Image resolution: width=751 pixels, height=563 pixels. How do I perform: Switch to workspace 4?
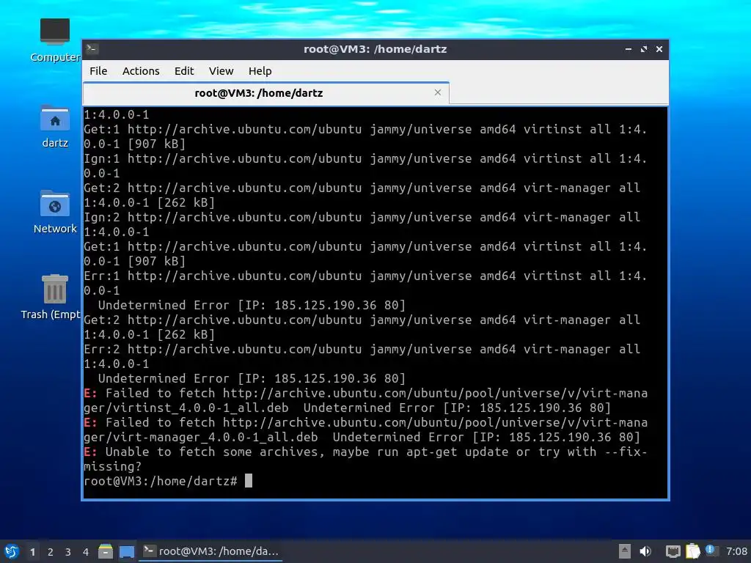click(86, 552)
